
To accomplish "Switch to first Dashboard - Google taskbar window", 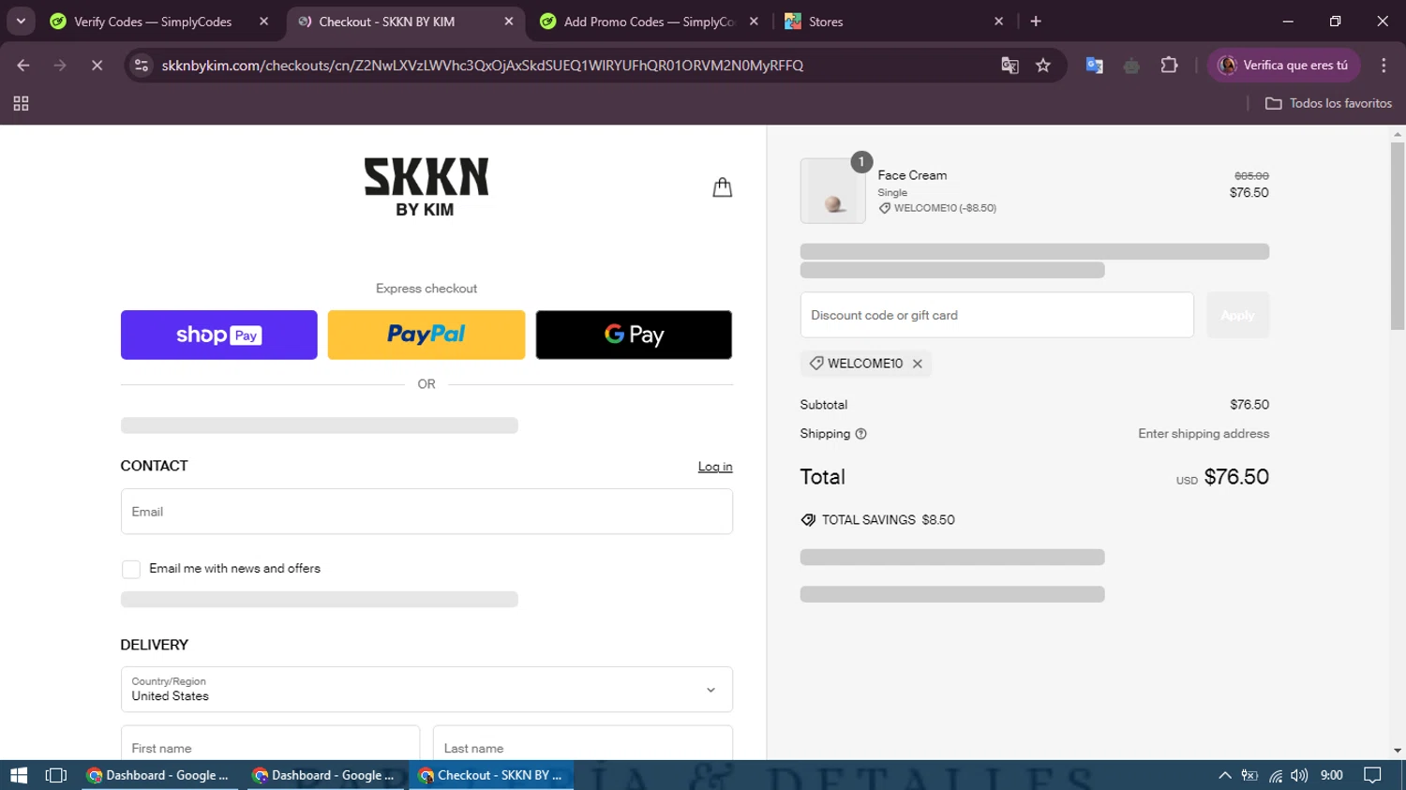I will pyautogui.click(x=159, y=775).
